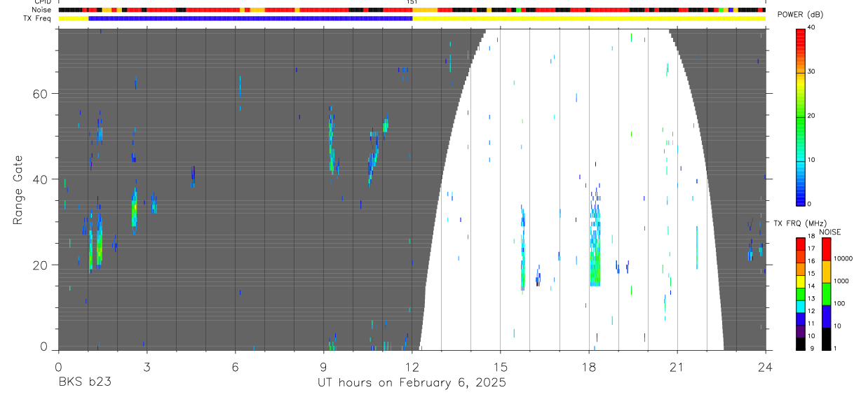Screen dimensions: 861x397
Task: Click the "10000" tick on NOISE scale
Action: coord(844,258)
